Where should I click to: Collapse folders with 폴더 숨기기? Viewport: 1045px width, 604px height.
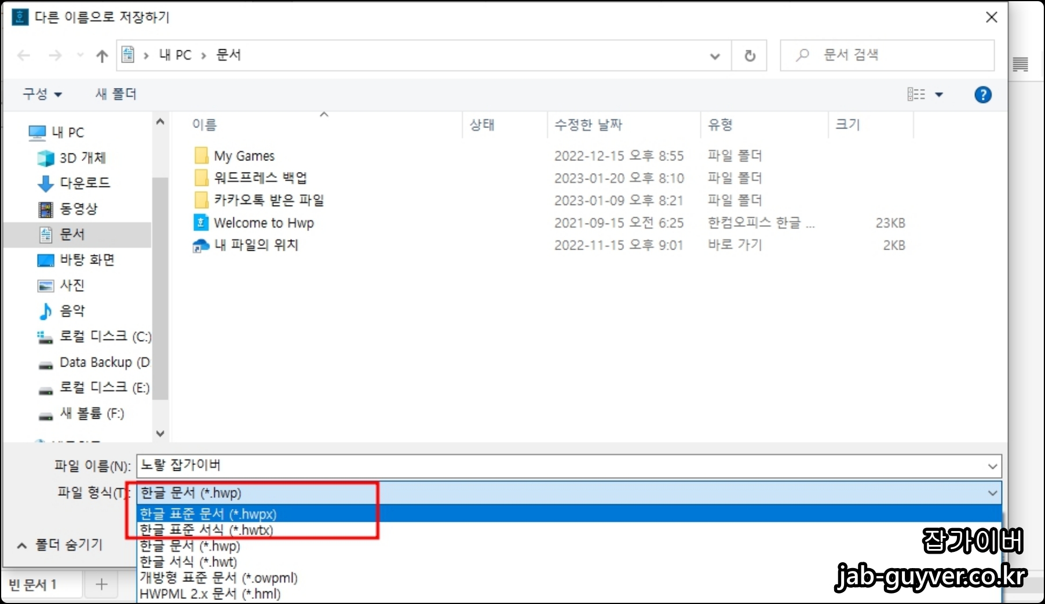point(60,545)
